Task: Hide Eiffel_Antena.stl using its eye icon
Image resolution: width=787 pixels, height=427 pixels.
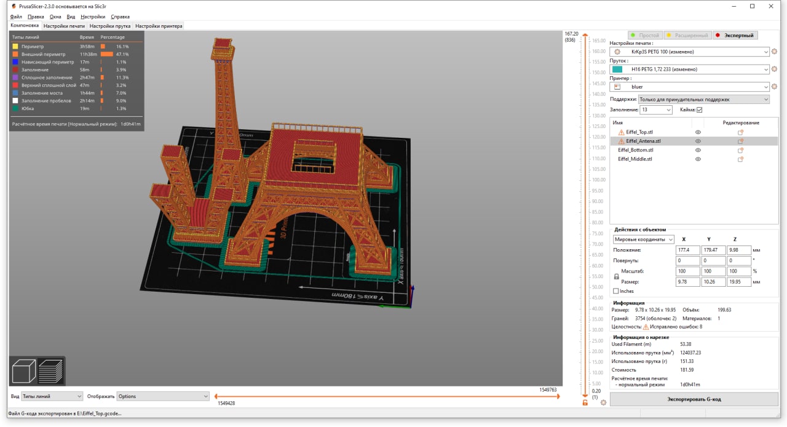Action: click(x=698, y=141)
